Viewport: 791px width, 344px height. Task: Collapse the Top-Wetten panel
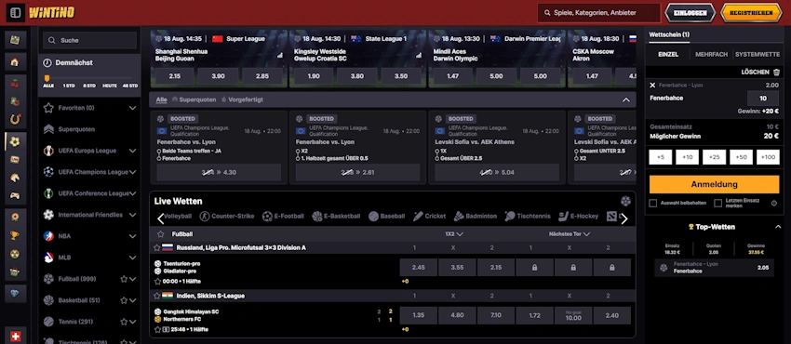[778, 227]
